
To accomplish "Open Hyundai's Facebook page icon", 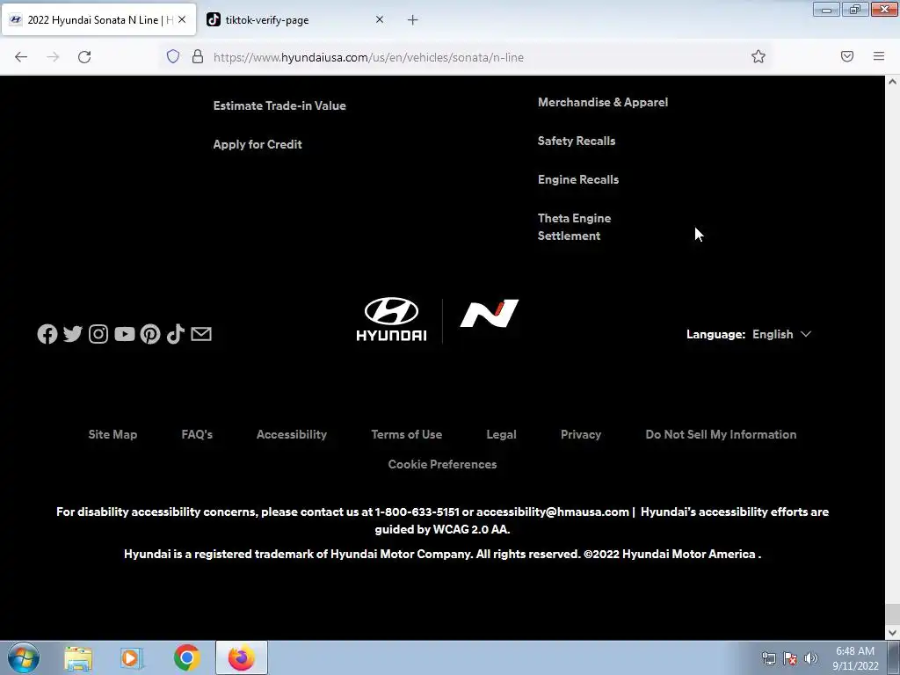I will pyautogui.click(x=47, y=334).
